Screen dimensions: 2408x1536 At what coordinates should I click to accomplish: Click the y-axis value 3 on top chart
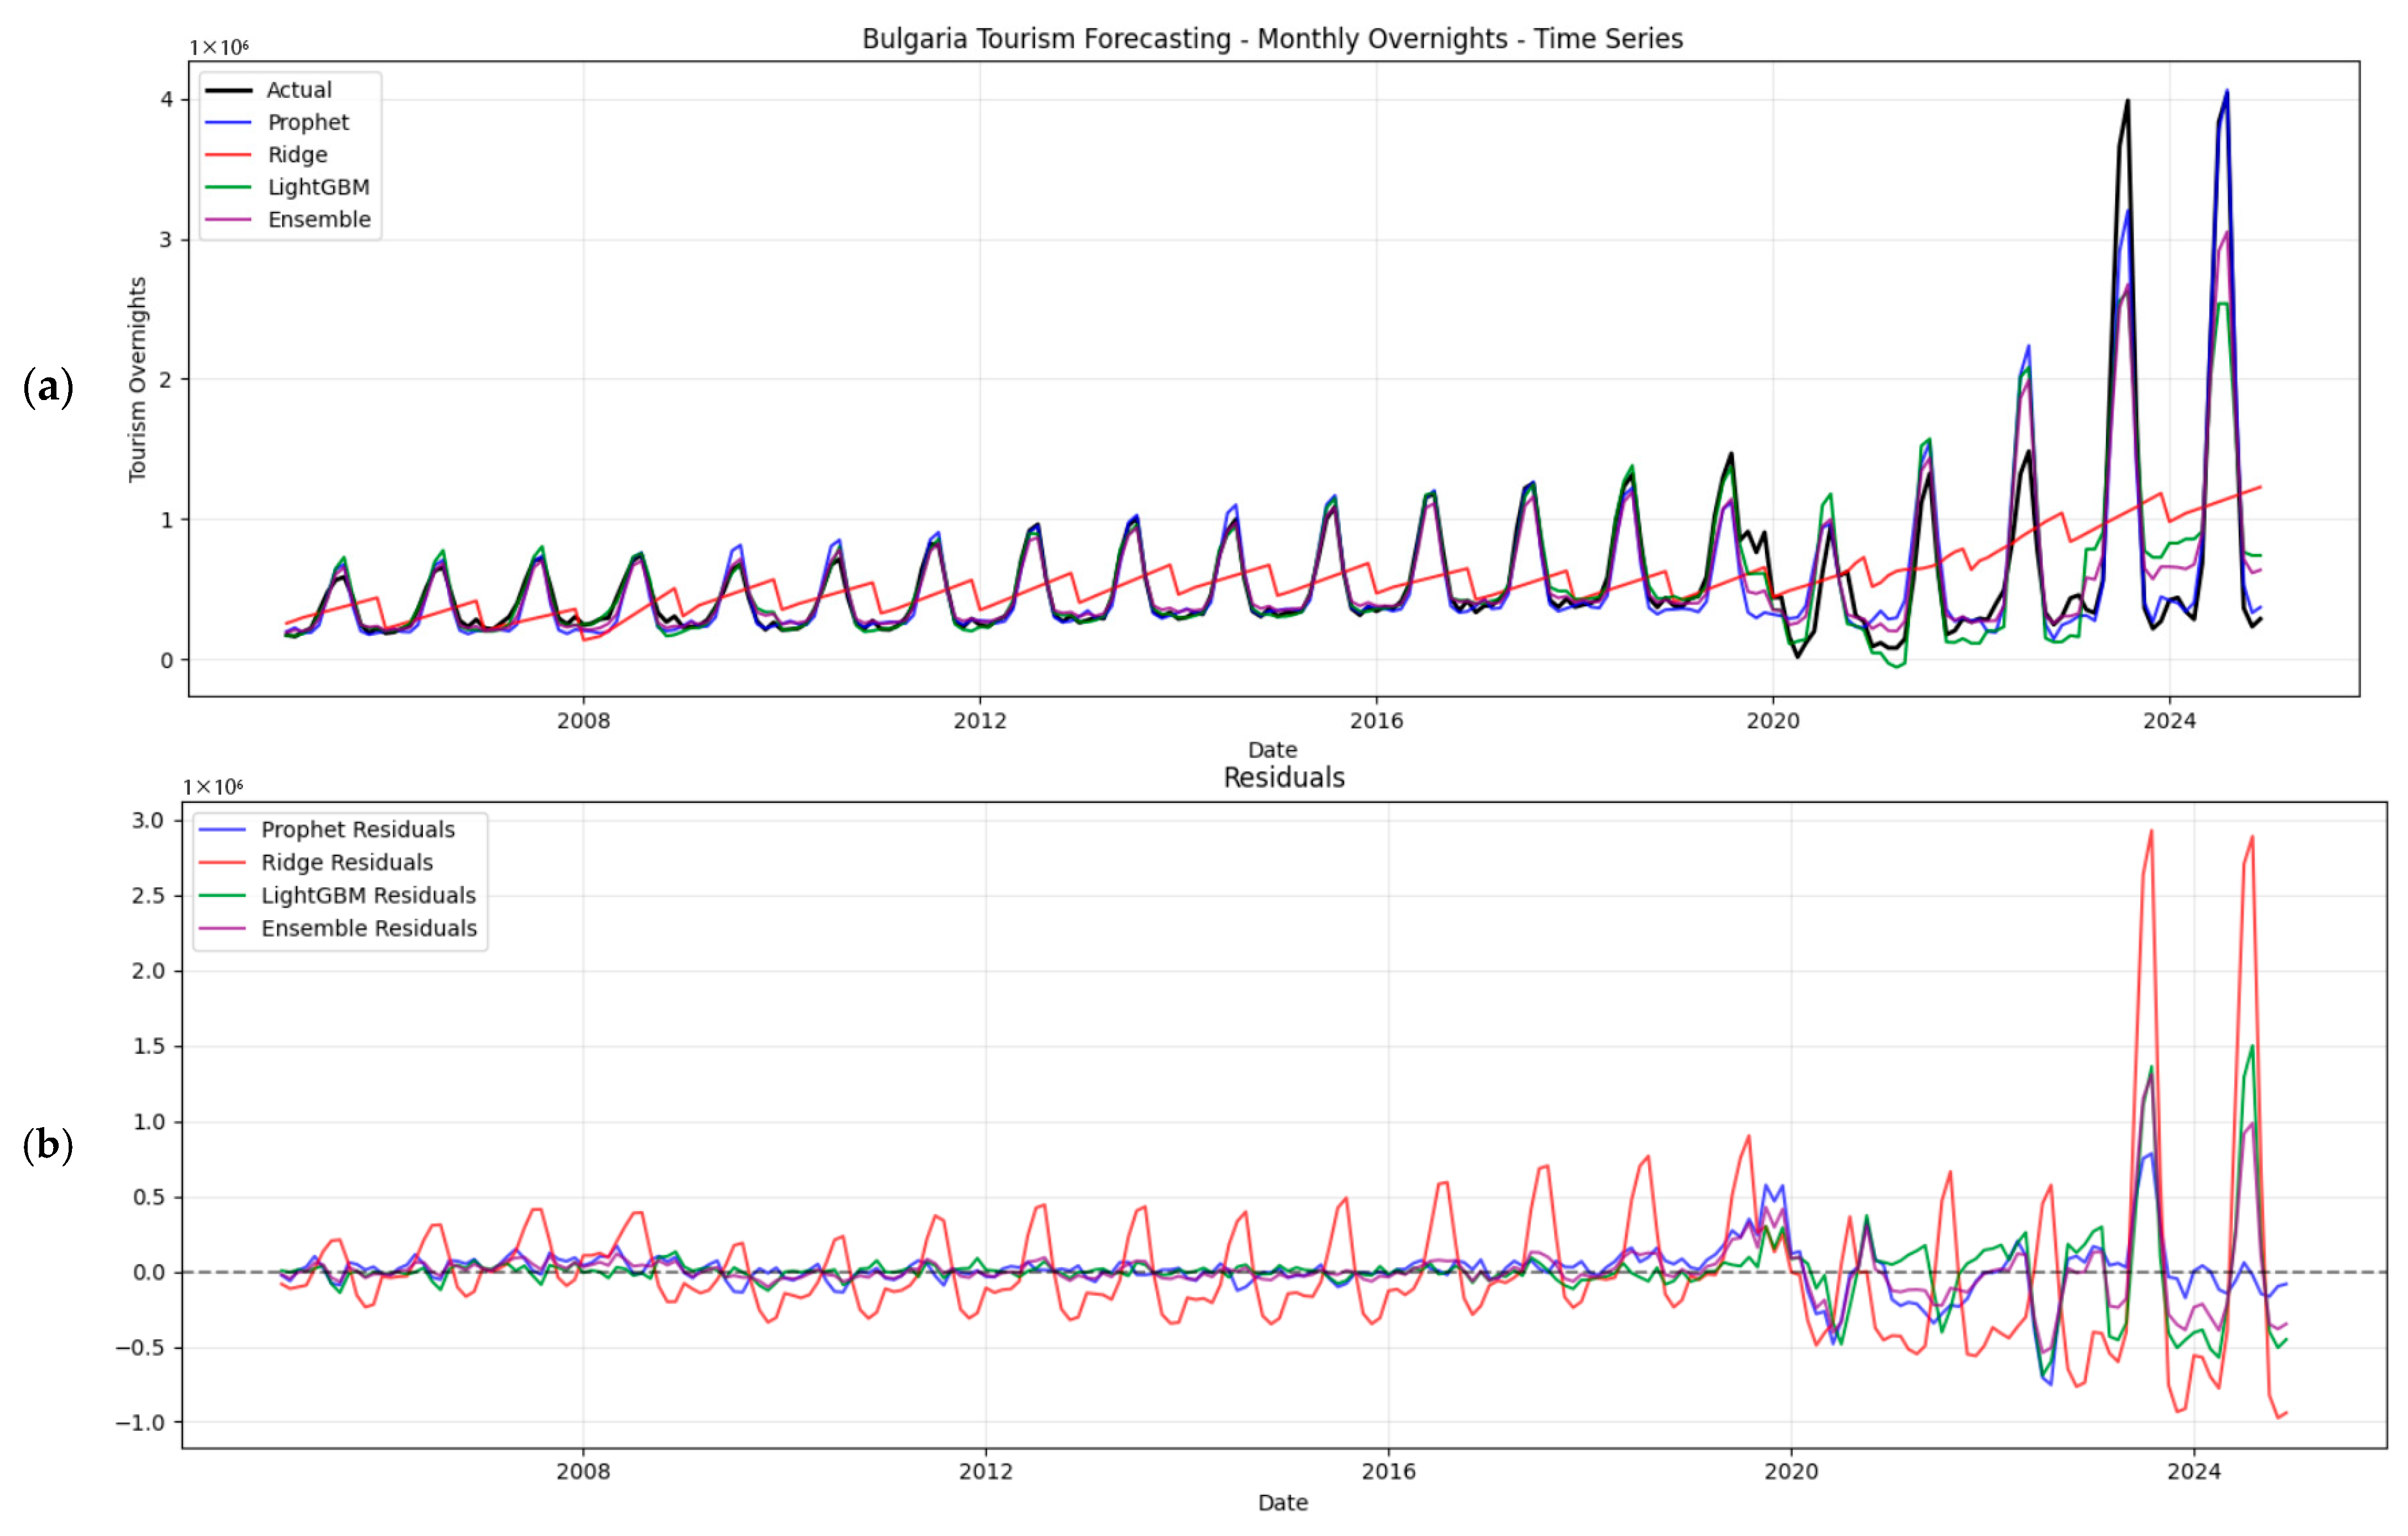click(x=167, y=239)
